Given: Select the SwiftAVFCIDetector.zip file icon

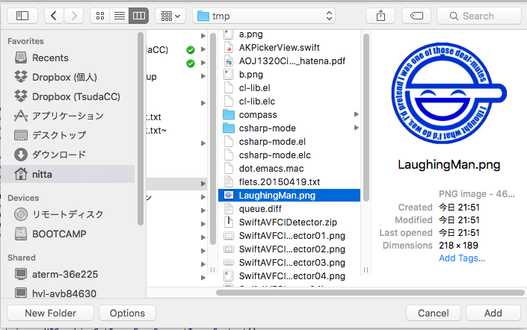Looking at the screenshot, I should point(230,222).
